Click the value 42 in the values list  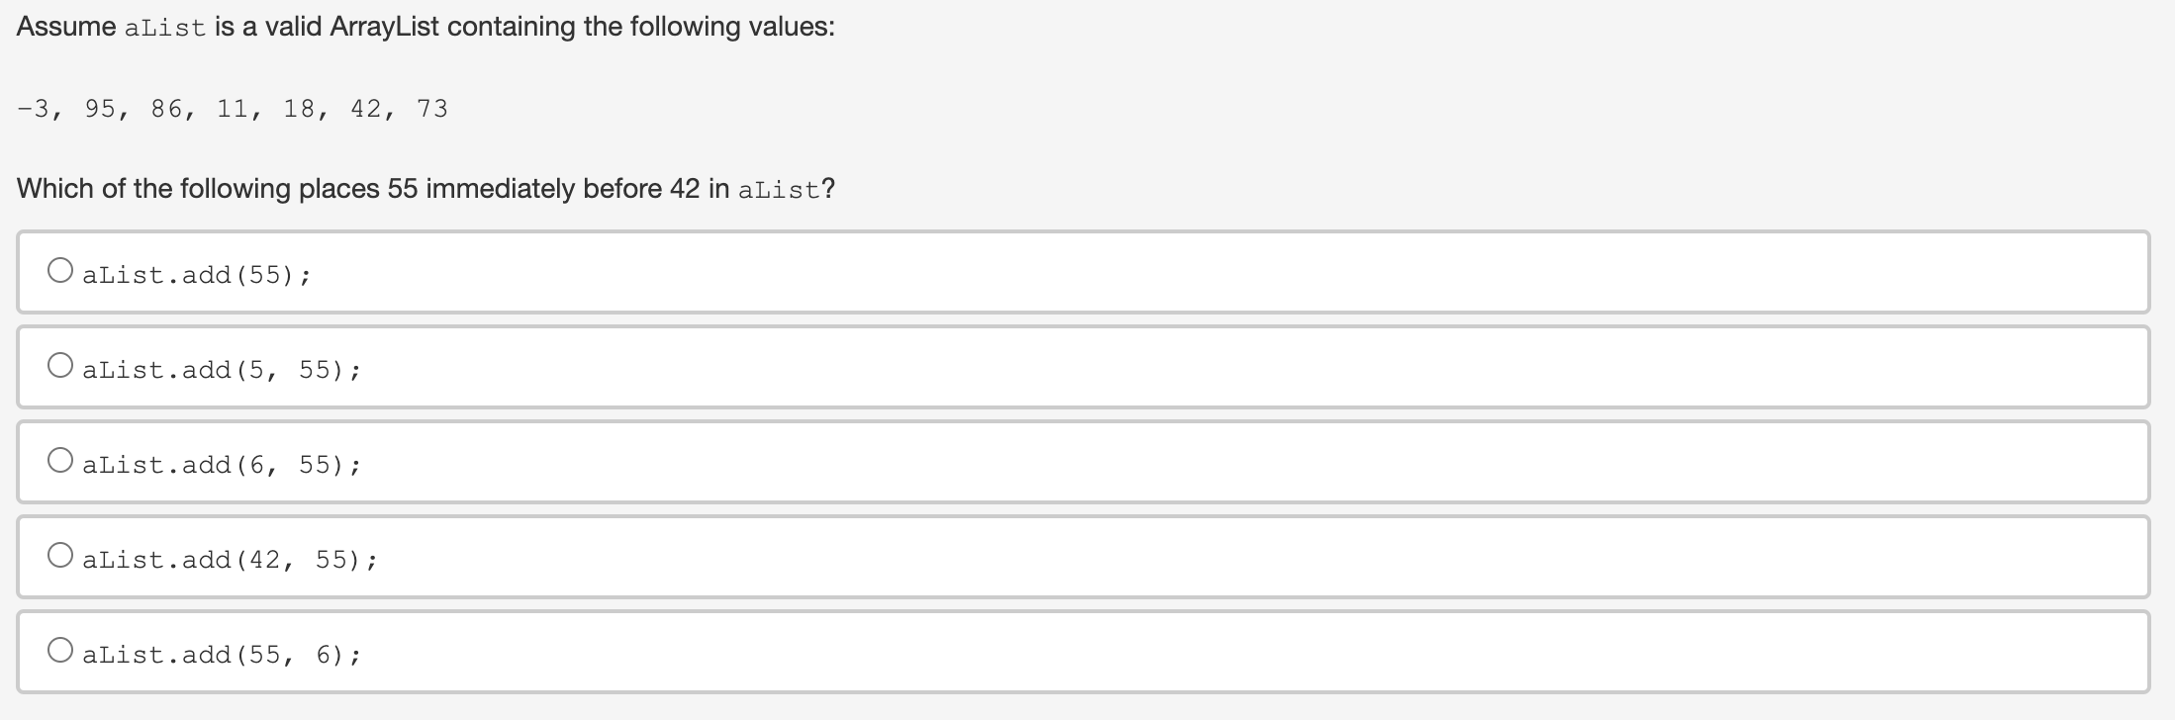tap(366, 109)
